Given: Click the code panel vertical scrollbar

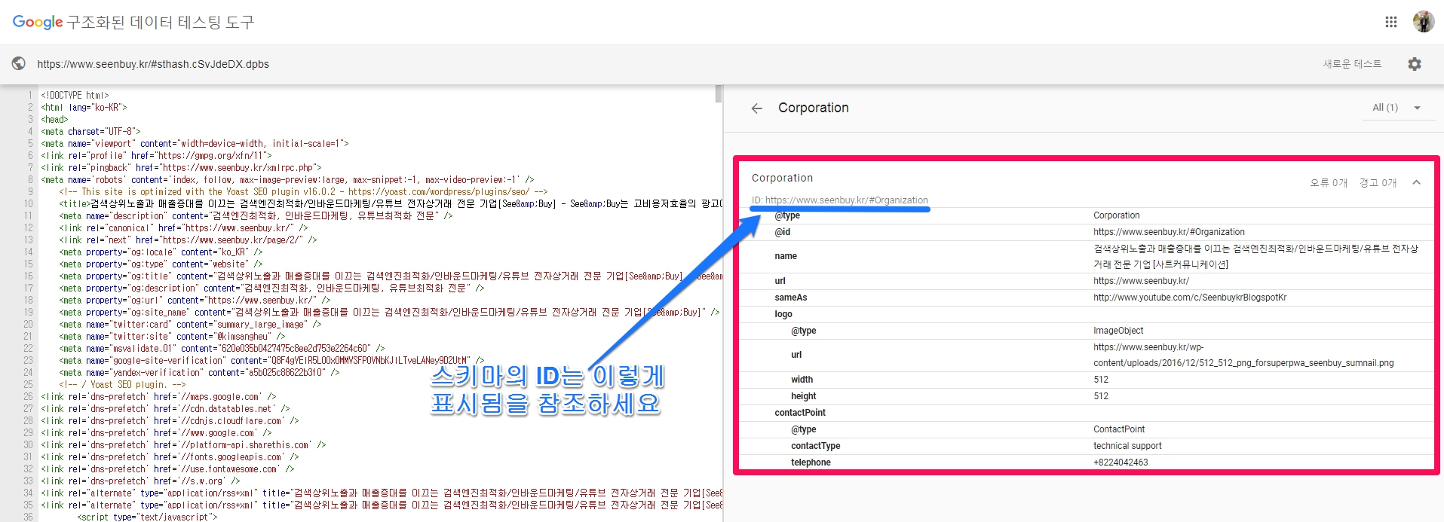Looking at the screenshot, I should click(719, 94).
